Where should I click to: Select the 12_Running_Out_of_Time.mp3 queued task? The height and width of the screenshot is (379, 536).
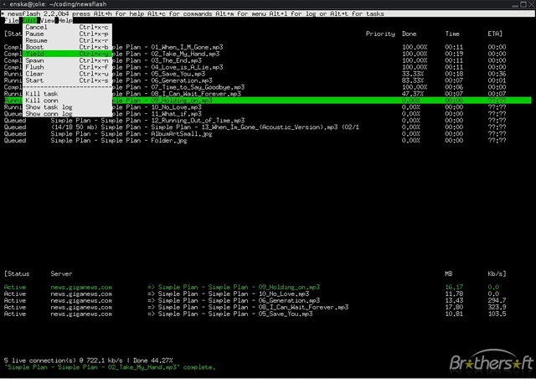point(268,121)
